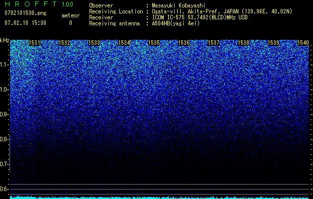
Task: Click the meteor count label
Action: 71,15
